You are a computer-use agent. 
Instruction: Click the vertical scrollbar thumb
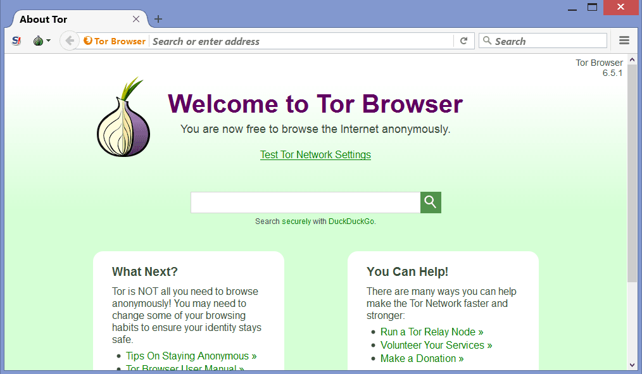tap(632, 173)
